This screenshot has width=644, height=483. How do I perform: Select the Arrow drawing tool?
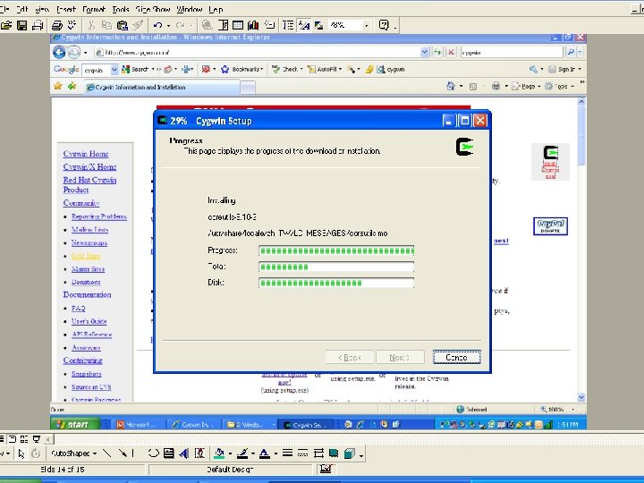pos(122,453)
